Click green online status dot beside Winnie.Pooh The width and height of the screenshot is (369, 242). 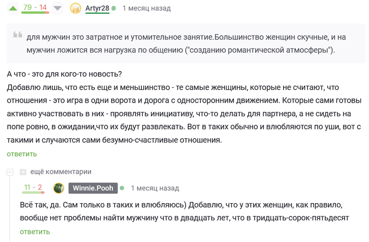tap(122, 188)
